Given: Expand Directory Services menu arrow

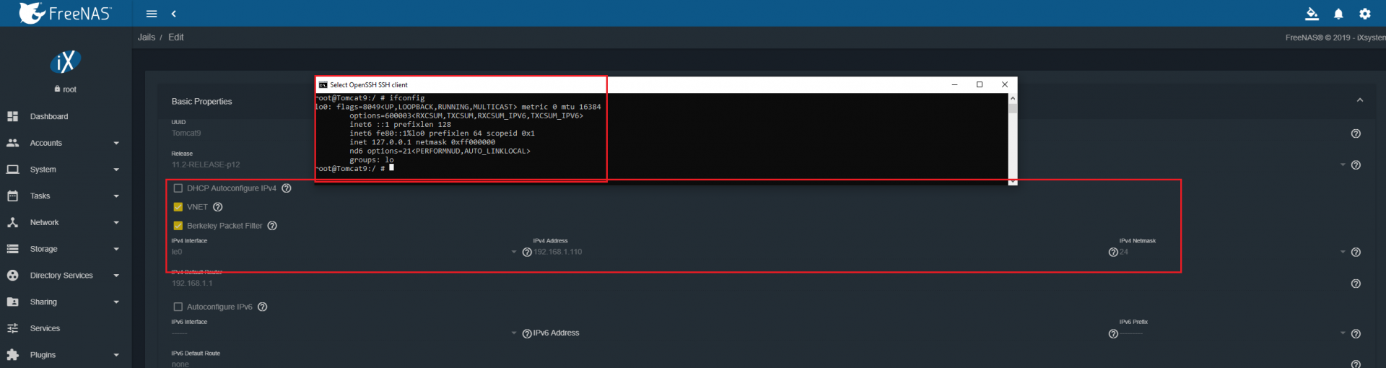Looking at the screenshot, I should 116,276.
